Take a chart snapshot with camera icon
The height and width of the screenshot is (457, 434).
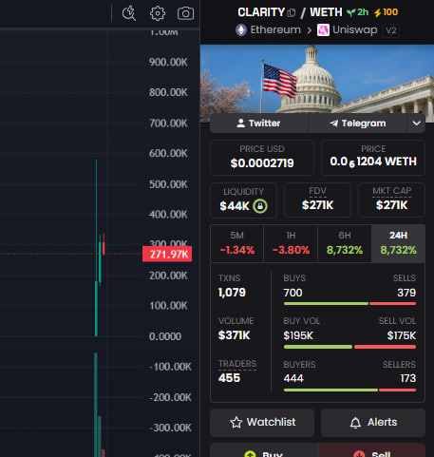[x=185, y=13]
